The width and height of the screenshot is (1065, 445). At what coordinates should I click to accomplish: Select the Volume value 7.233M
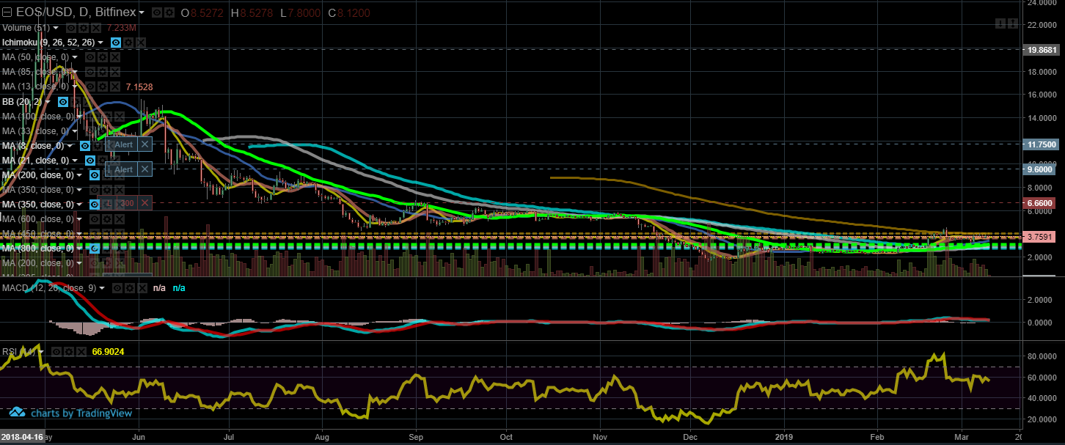pyautogui.click(x=122, y=28)
